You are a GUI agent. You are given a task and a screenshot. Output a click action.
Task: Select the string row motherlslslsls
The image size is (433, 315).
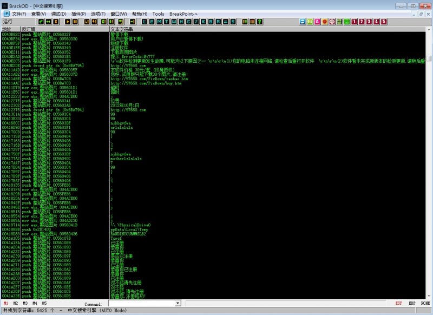pyautogui.click(x=126, y=159)
